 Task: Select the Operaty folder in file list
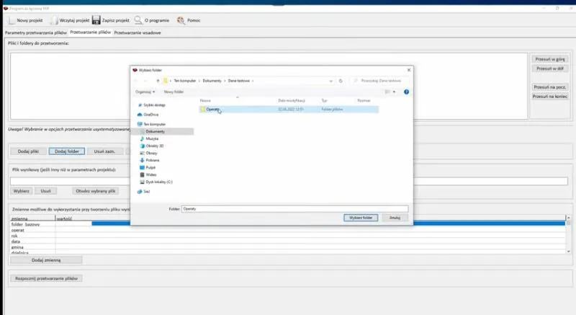[212, 110]
